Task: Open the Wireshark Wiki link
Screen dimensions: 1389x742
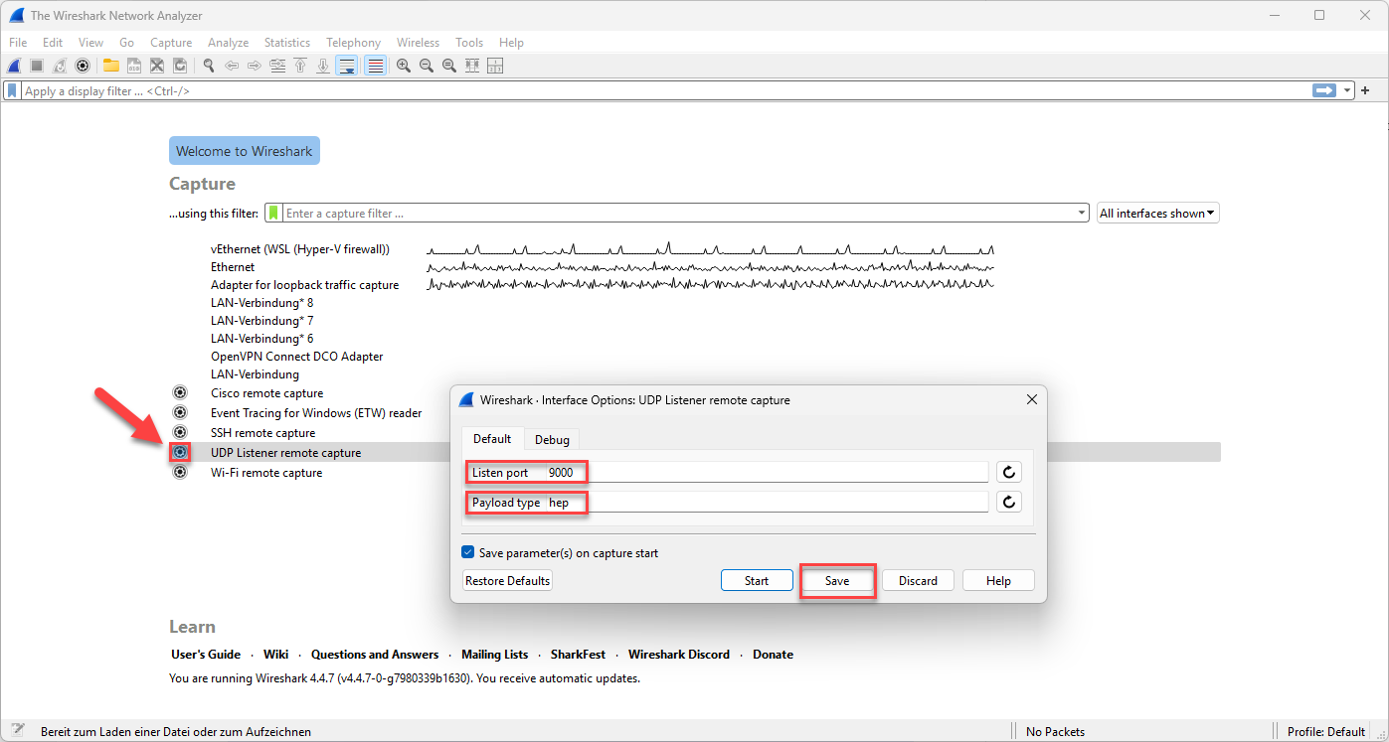Action: 275,654
